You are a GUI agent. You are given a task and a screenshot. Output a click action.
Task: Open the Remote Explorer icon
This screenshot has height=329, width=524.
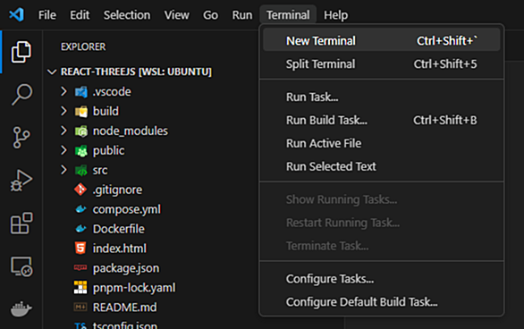tap(21, 266)
